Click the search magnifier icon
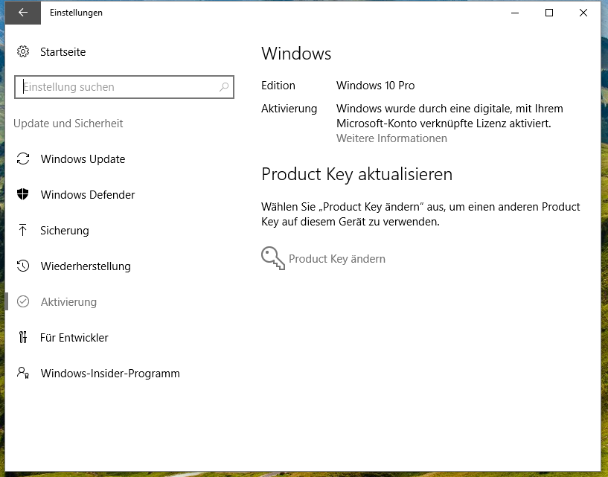 (224, 87)
